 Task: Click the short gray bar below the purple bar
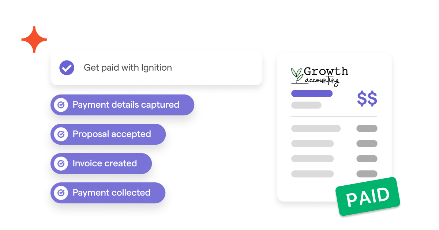click(x=306, y=105)
